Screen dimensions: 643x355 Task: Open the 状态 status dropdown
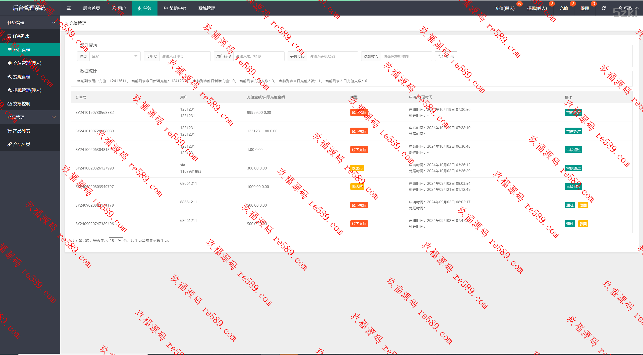point(115,56)
